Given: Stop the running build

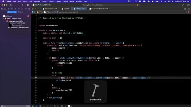Looking at the screenshot, I should click(28, 5).
